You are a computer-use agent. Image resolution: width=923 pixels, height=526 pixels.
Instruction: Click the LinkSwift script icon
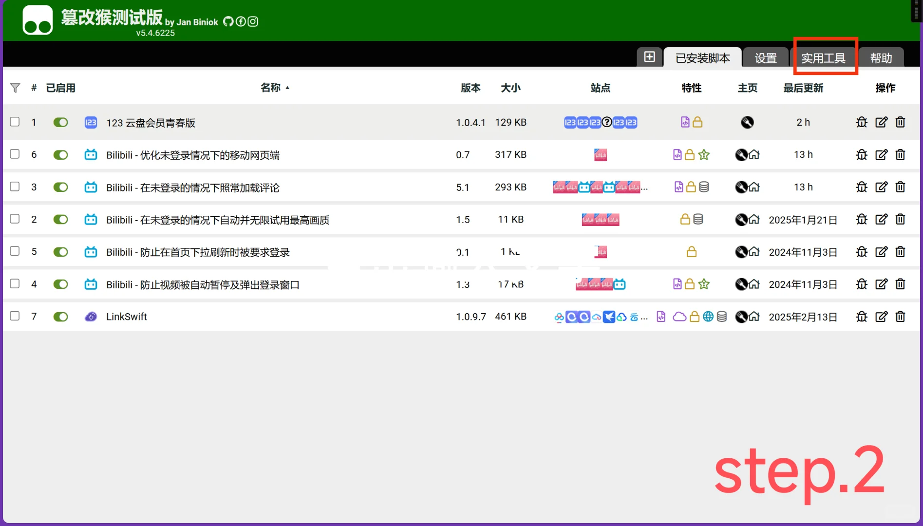coord(91,317)
